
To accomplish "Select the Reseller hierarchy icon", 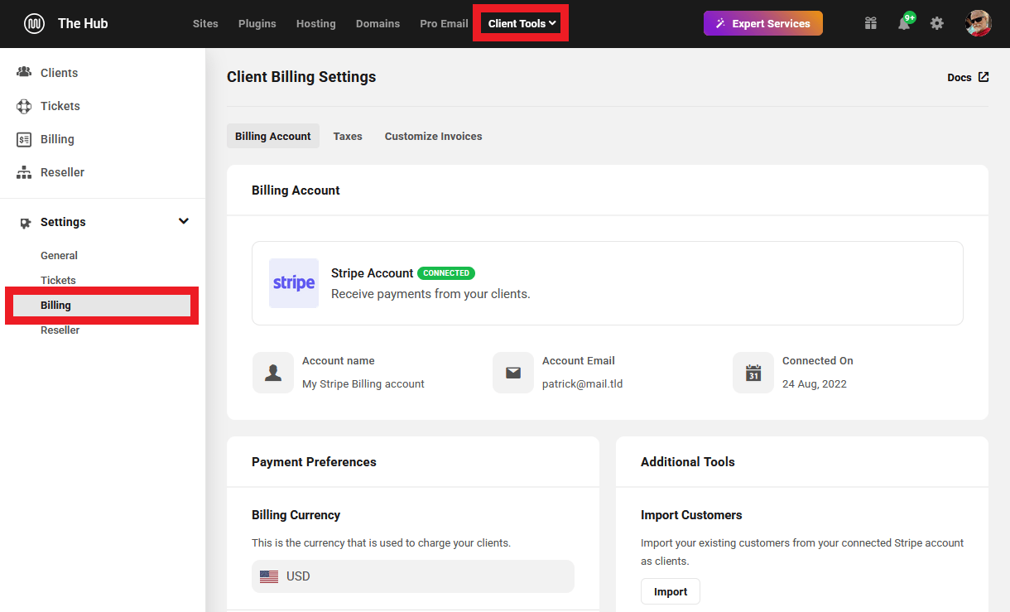I will tap(26, 171).
